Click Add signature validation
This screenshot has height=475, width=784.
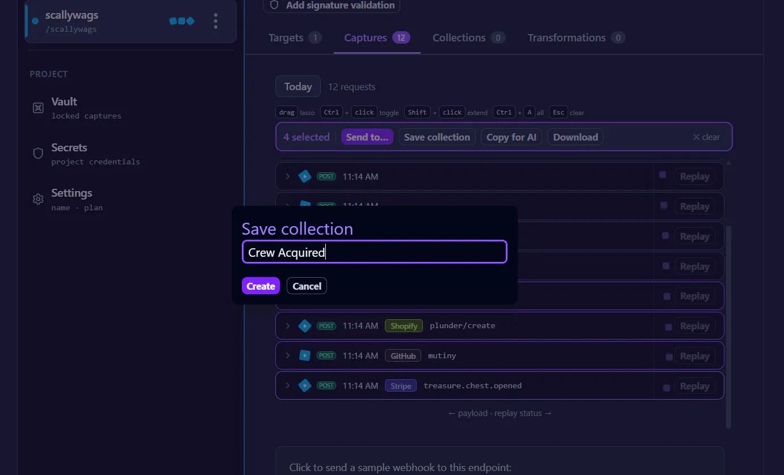click(332, 5)
